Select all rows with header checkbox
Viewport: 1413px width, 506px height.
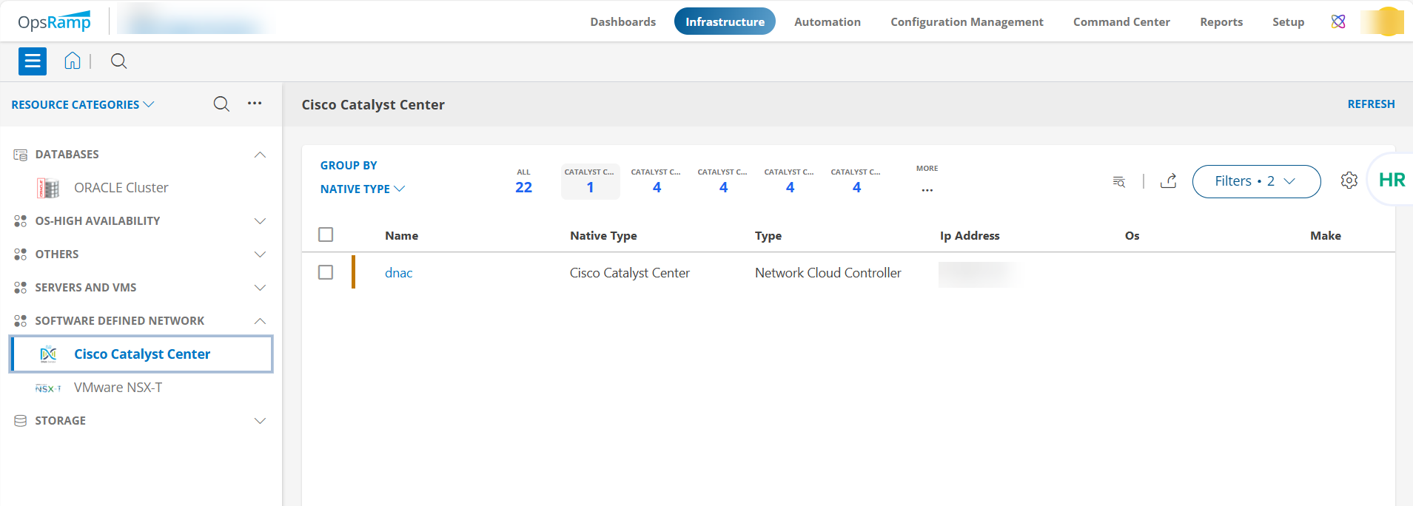[x=326, y=235]
